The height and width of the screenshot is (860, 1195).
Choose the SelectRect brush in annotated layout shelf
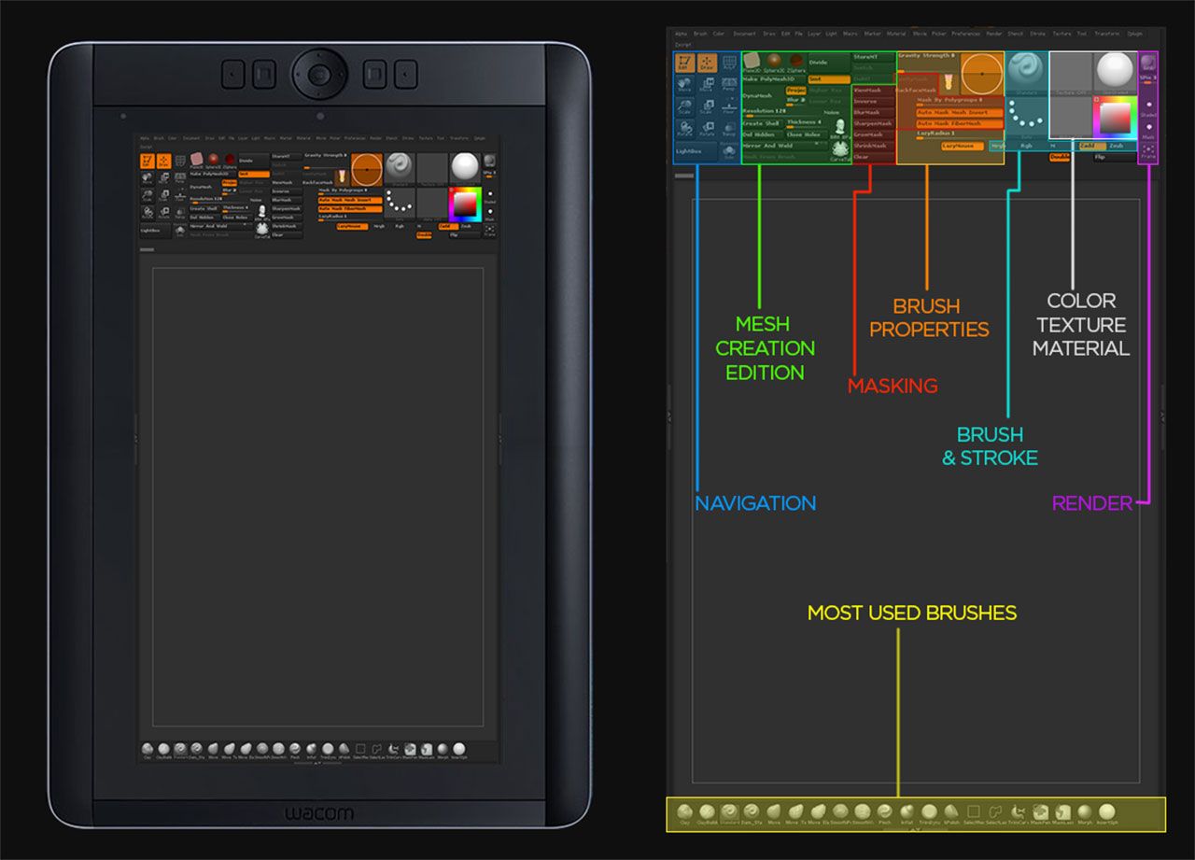click(974, 812)
